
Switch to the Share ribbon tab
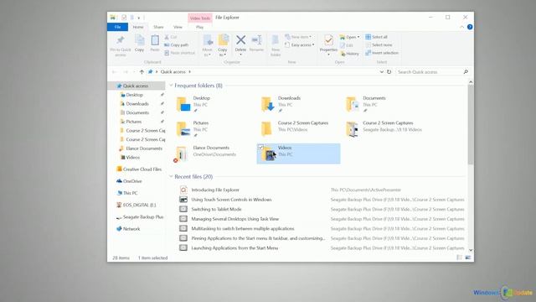[158, 27]
